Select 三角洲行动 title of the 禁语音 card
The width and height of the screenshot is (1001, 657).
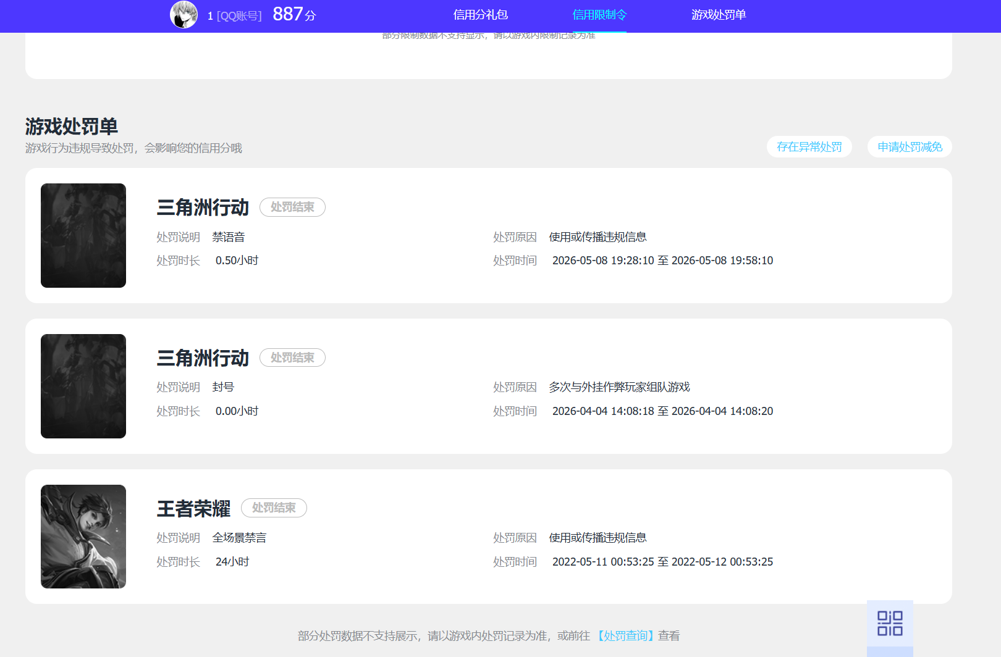click(203, 207)
